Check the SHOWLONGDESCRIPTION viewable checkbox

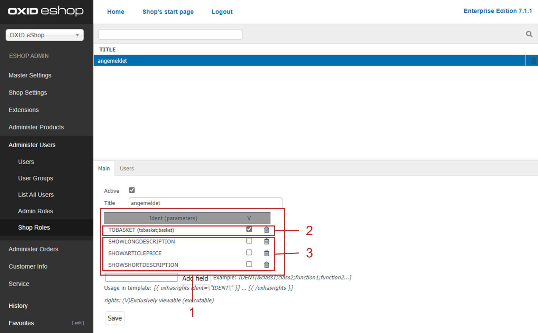(x=249, y=241)
